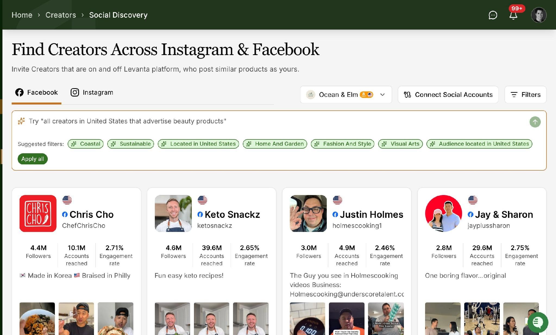Click the Filters sliders icon
The width and height of the screenshot is (556, 335).
tap(514, 95)
